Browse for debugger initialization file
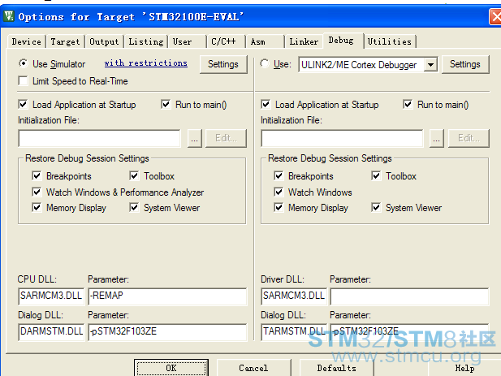 pyautogui.click(x=437, y=138)
